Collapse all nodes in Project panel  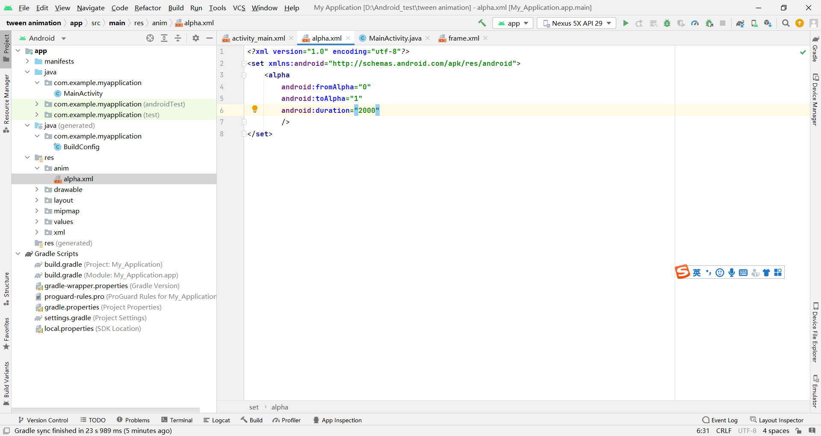178,38
